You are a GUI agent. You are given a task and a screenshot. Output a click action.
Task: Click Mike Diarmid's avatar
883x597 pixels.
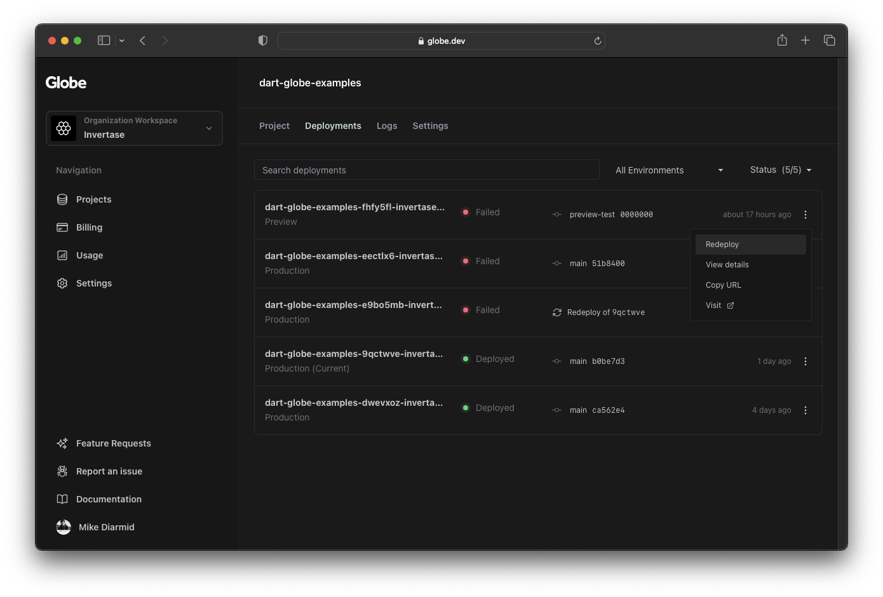(64, 527)
